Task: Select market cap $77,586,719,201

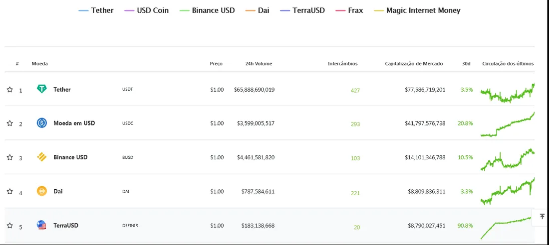Action: (425, 90)
